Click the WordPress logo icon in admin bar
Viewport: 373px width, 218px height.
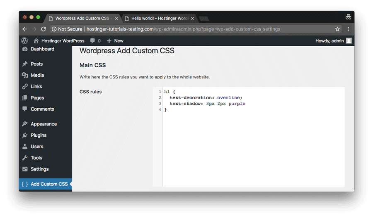tap(24, 41)
